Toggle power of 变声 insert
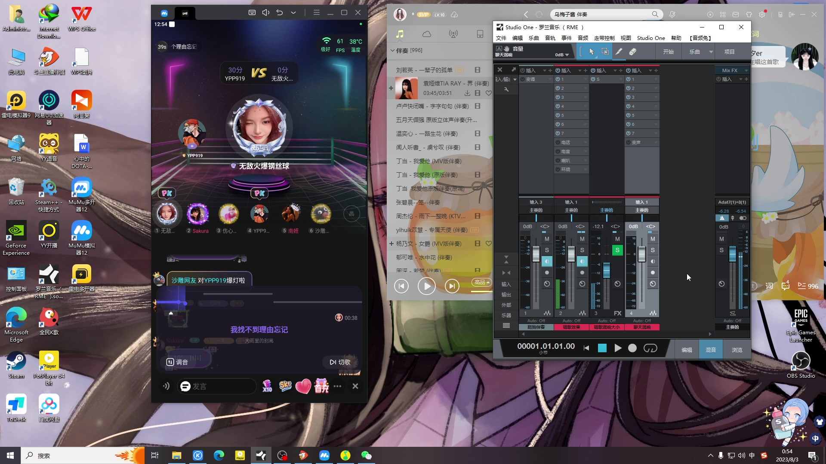This screenshot has width=826, height=464. tap(629, 142)
